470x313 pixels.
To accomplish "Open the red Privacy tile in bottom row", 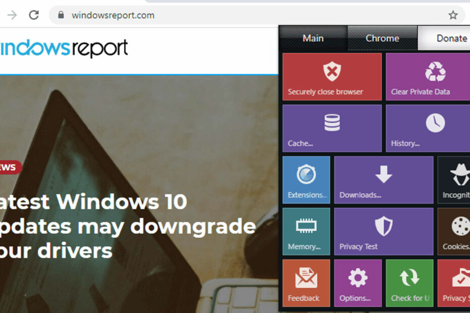I will pyautogui.click(x=453, y=283).
